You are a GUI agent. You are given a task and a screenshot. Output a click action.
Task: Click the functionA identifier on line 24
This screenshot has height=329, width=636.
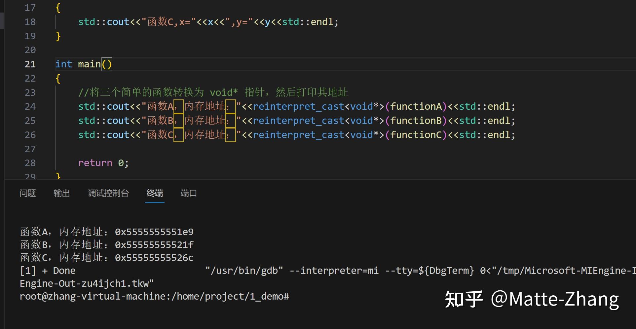(417, 106)
